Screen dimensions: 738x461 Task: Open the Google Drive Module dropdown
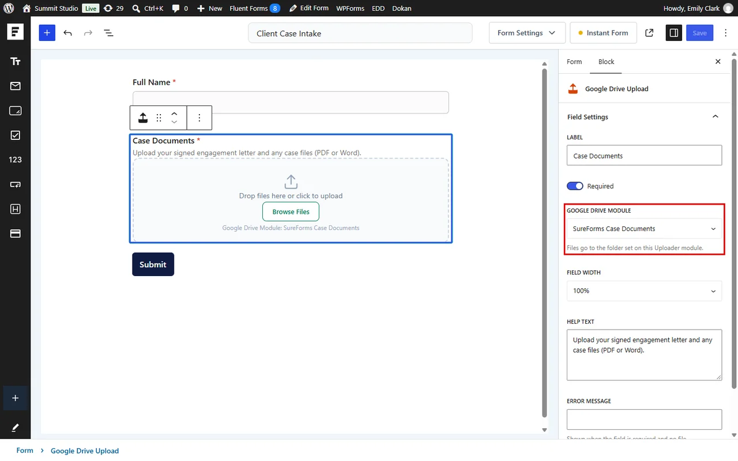tap(644, 229)
